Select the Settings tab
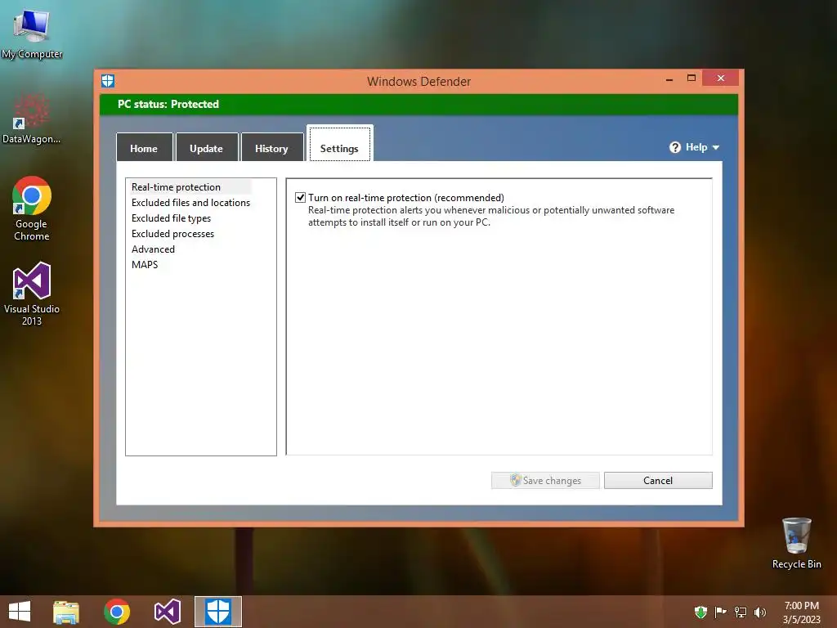837x628 pixels. [x=339, y=145]
